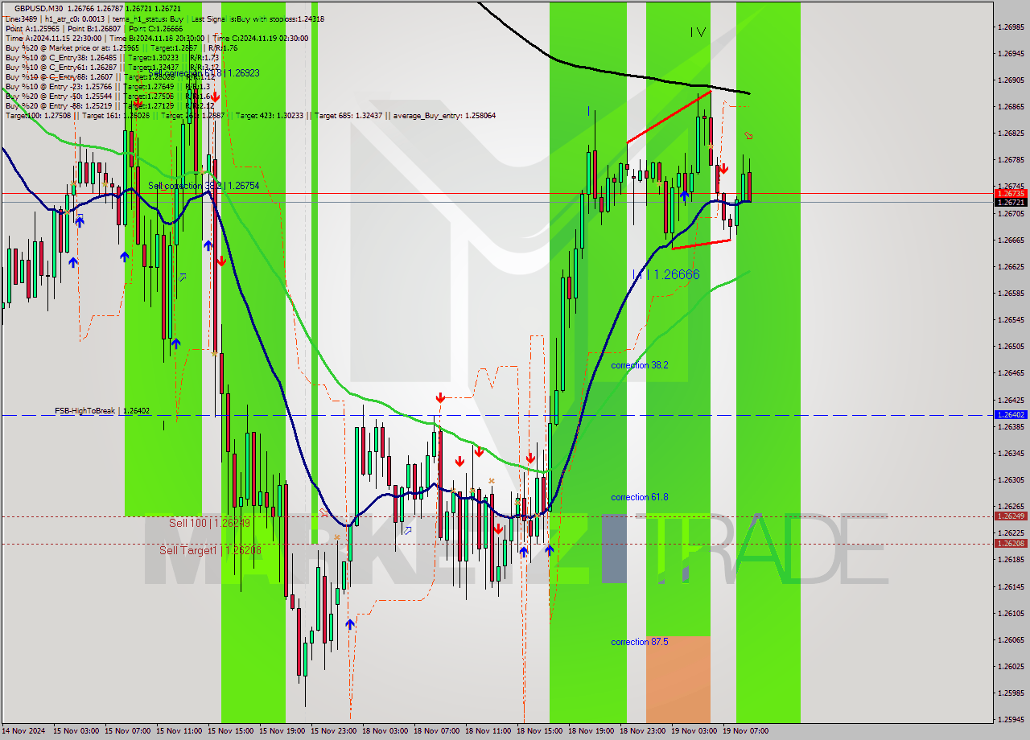Click the Sell 100 | 1.26249 label

(209, 523)
